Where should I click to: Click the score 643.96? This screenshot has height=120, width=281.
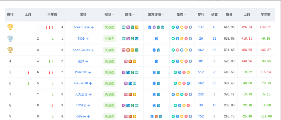[x=229, y=27]
